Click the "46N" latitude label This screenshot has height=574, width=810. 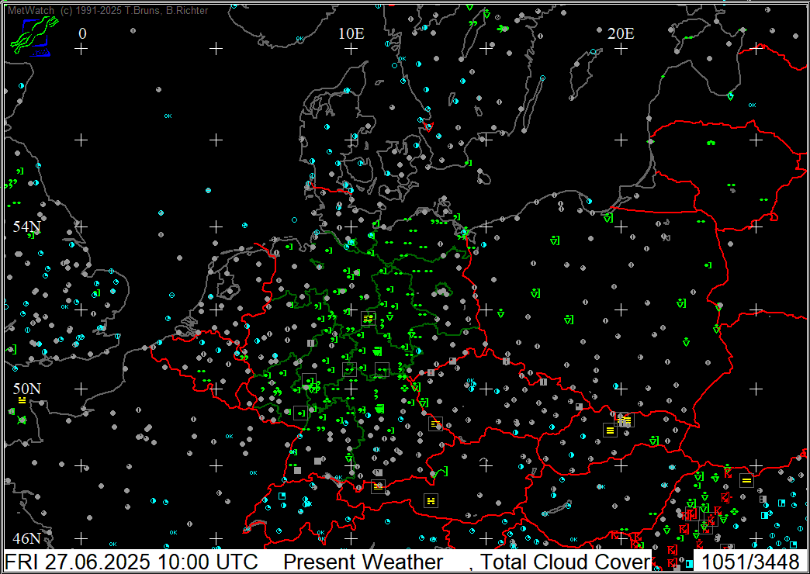tap(27, 539)
